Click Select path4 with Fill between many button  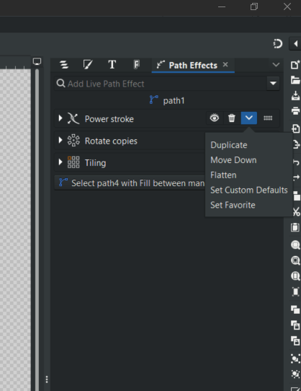pyautogui.click(x=130, y=183)
